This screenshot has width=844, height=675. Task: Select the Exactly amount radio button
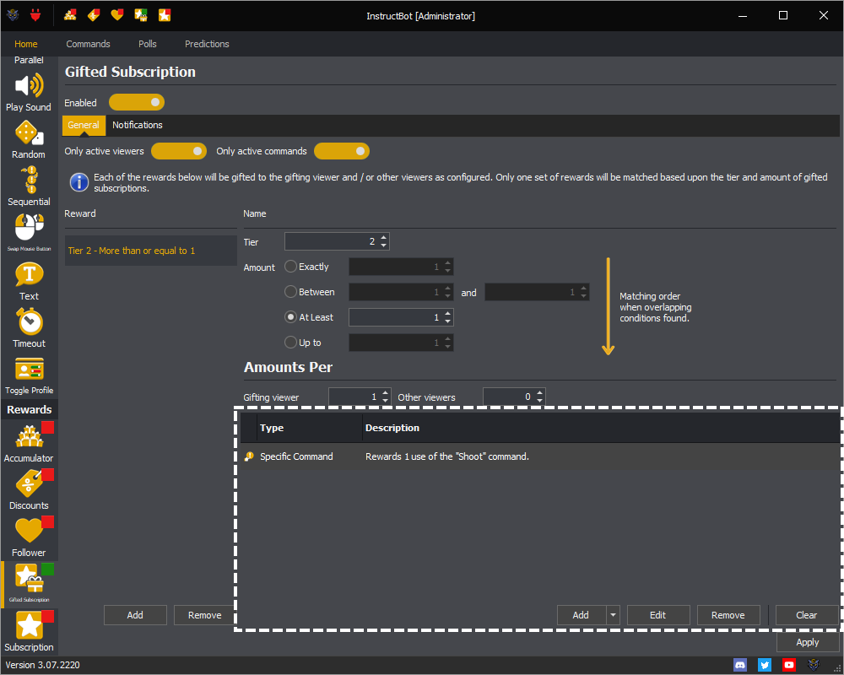click(x=290, y=267)
